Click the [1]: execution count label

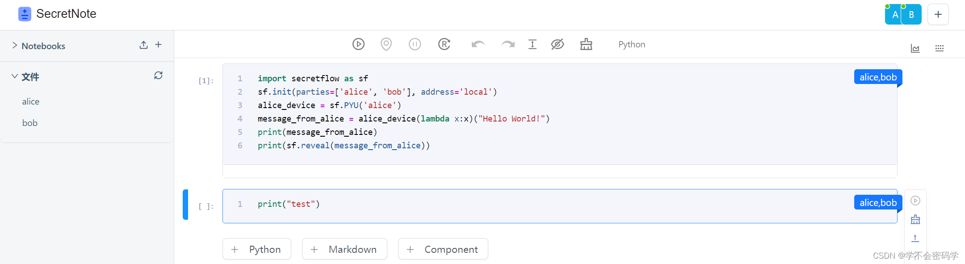[206, 80]
